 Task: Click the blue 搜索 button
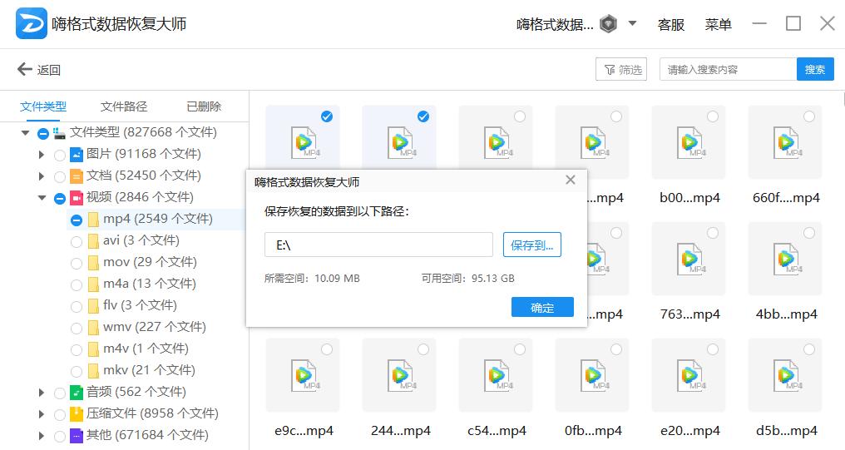tap(815, 70)
